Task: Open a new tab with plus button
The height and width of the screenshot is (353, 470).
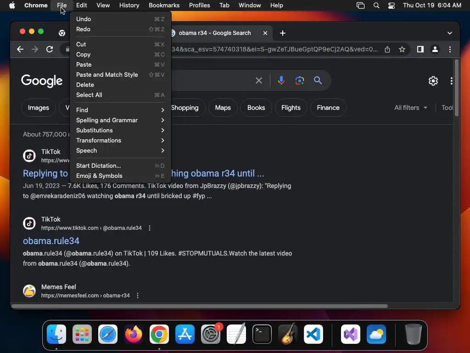Action: pyautogui.click(x=282, y=33)
